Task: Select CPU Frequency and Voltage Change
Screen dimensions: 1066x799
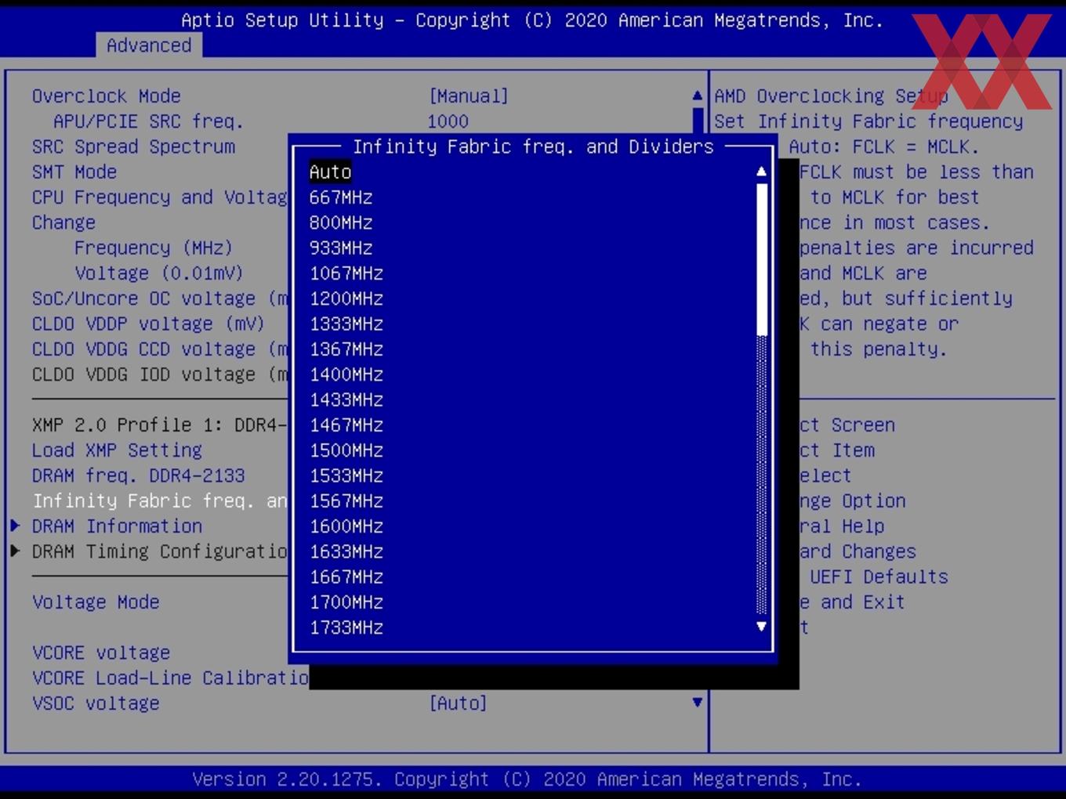Action: pos(160,210)
